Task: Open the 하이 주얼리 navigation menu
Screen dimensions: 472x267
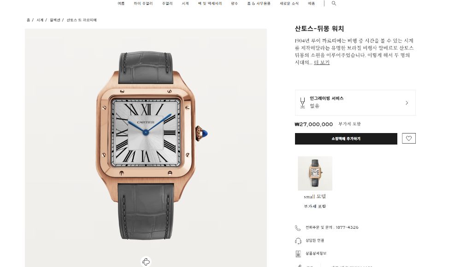Action: pyautogui.click(x=143, y=3)
